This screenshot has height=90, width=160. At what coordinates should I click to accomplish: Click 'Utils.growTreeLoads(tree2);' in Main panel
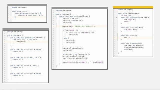(x=73, y=48)
